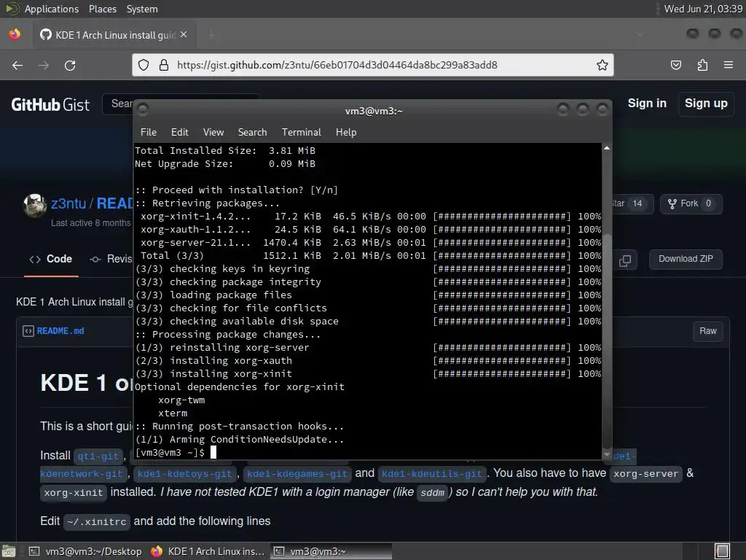
Task: Click the clock showing Wed Jun 21
Action: pos(703,9)
